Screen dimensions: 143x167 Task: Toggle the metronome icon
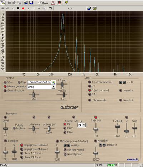click(x=53, y=3)
